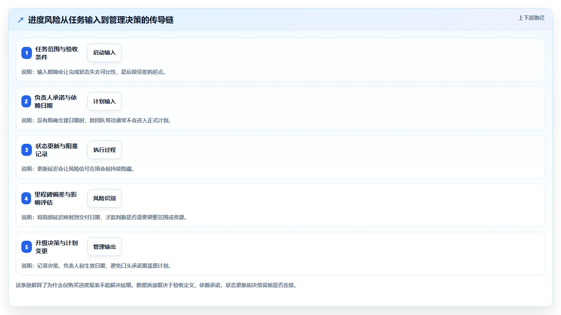The height and width of the screenshot is (315, 561).
Task: Click the 执行过程 tag
Action: pos(105,150)
